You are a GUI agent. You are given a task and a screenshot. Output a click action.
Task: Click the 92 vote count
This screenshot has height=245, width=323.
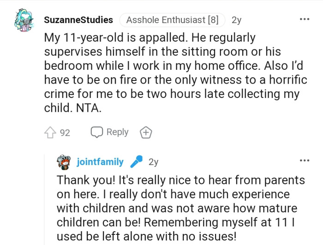click(65, 133)
